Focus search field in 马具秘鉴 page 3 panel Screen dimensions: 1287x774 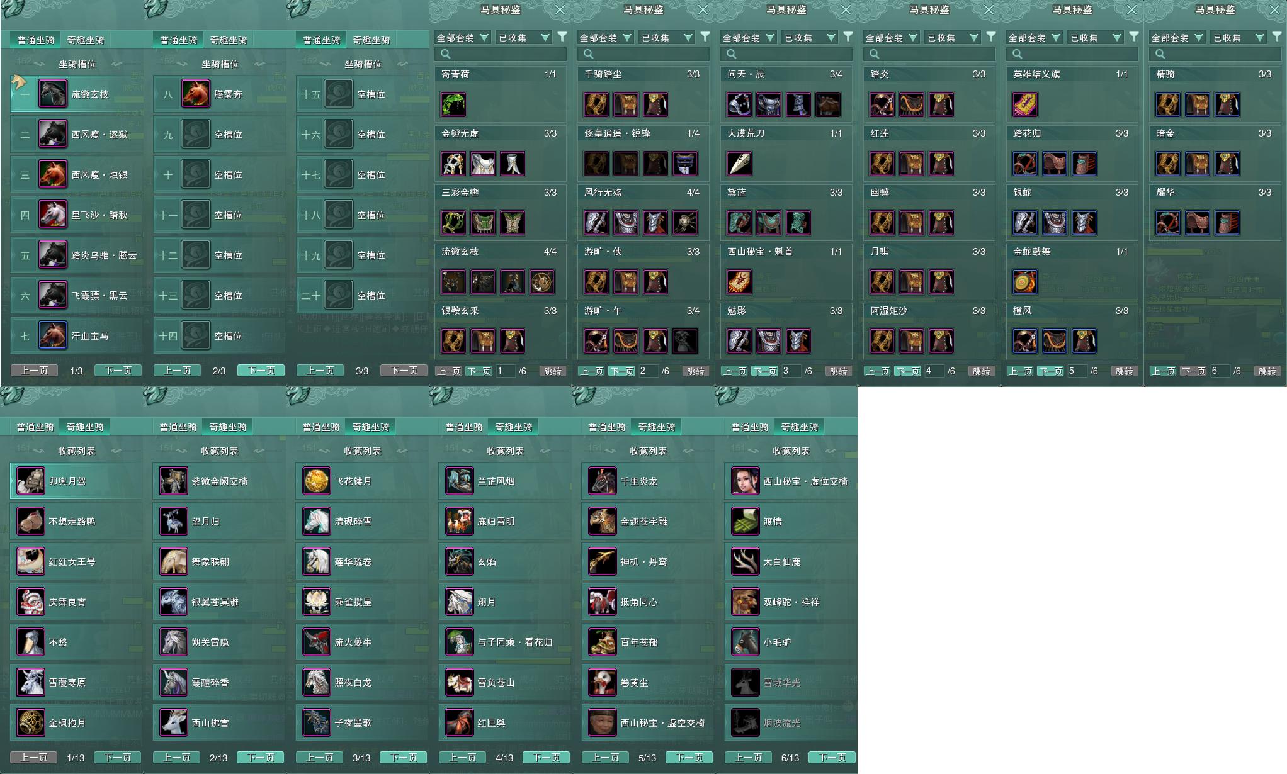(x=786, y=54)
